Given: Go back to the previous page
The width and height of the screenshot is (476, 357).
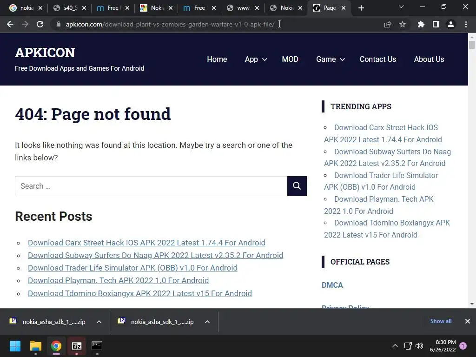Looking at the screenshot, I should 10,24.
